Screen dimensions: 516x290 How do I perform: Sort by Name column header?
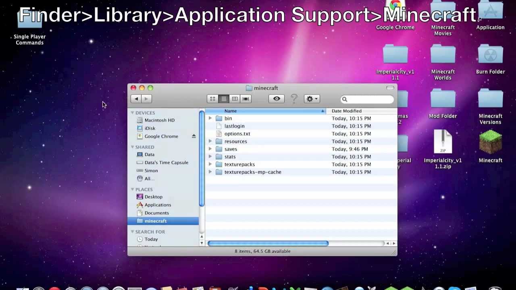click(x=265, y=111)
